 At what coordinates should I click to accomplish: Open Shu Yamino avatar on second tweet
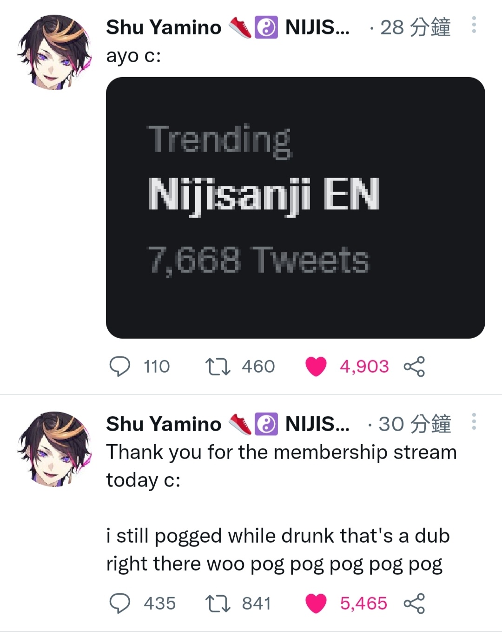pos(54,449)
